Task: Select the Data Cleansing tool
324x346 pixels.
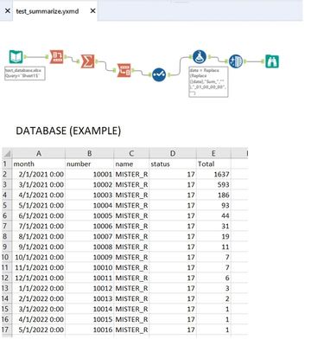Action: [x=236, y=61]
